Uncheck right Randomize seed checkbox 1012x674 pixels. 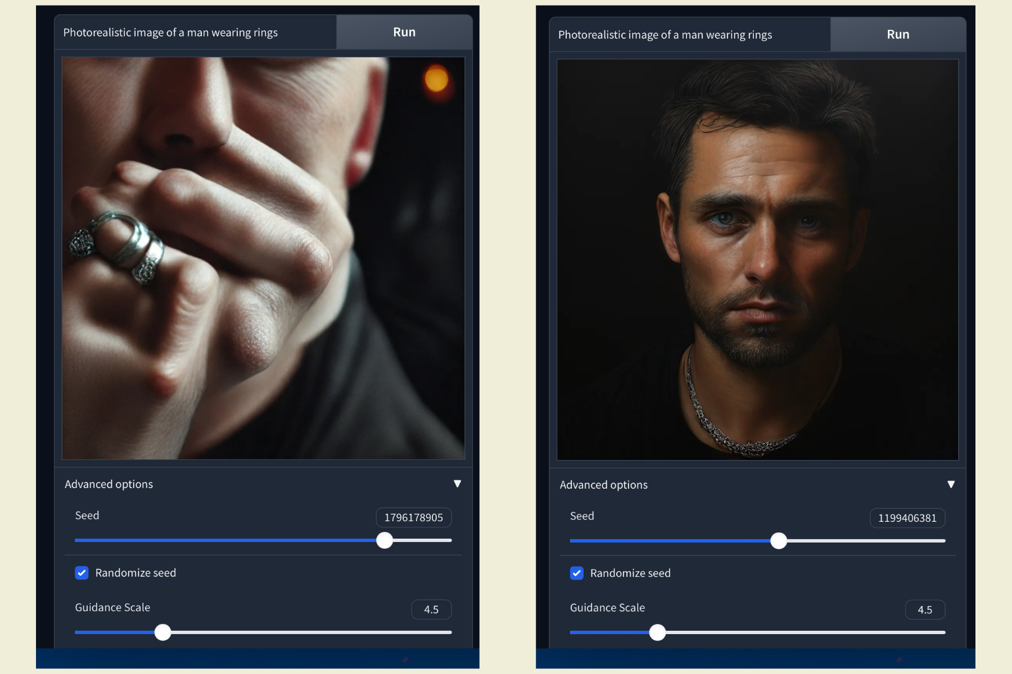(x=576, y=573)
